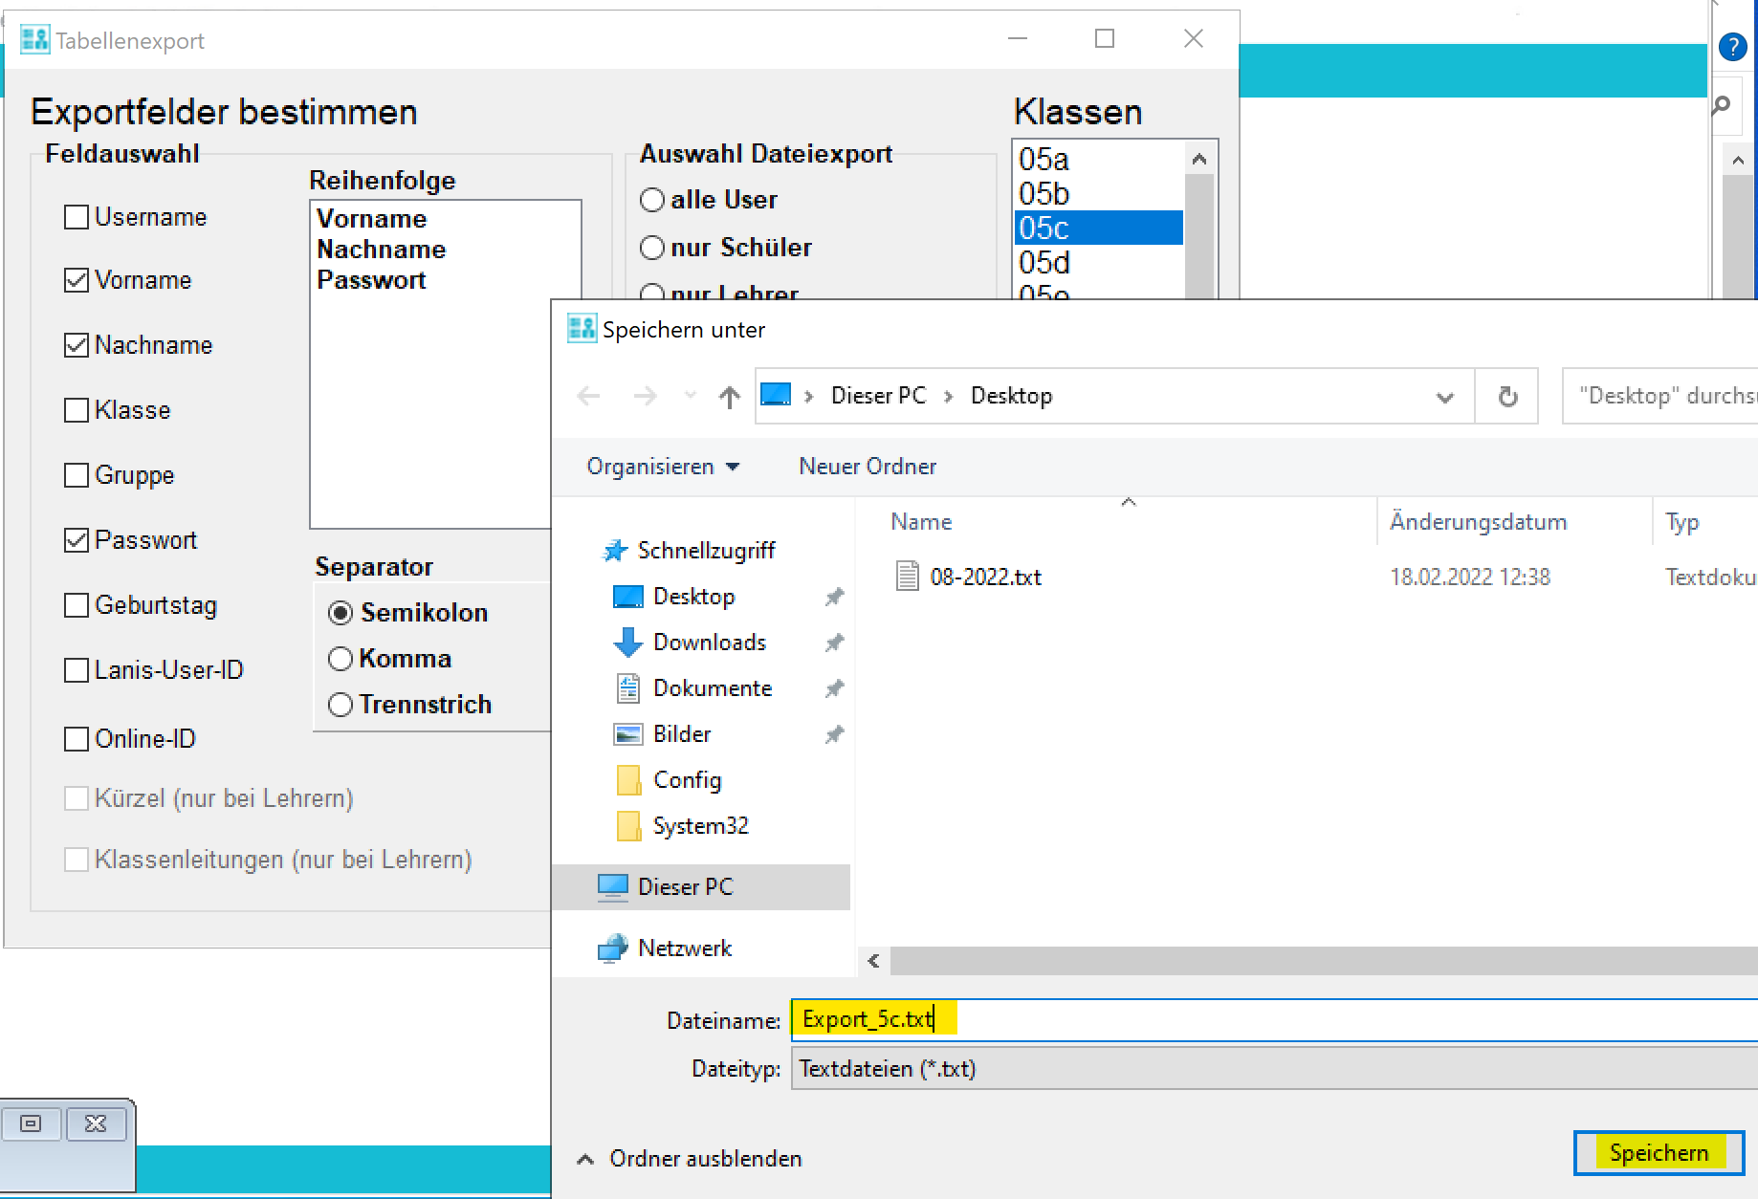
Task: Click the Neuer Ordner button
Action: coord(868,467)
